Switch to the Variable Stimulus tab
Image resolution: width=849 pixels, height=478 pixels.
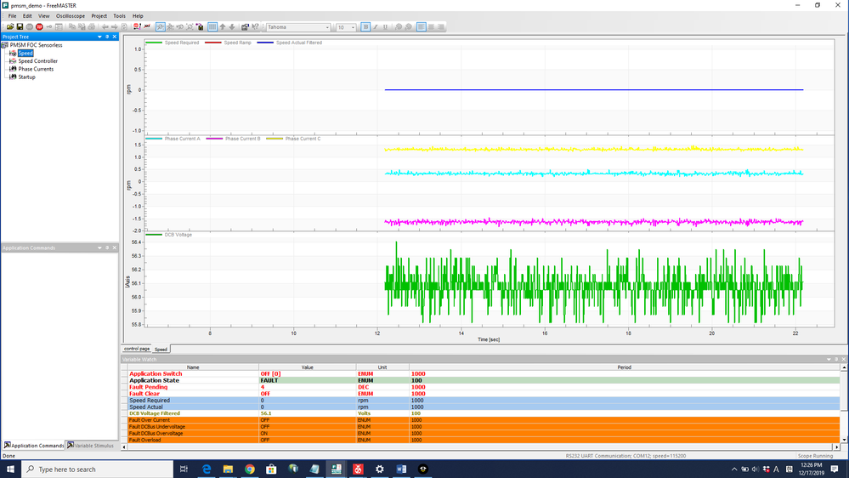point(90,446)
